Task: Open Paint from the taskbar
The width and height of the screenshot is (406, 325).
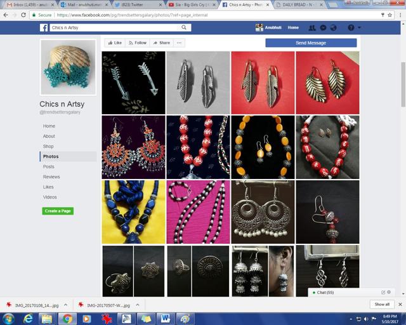Action: [x=185, y=319]
